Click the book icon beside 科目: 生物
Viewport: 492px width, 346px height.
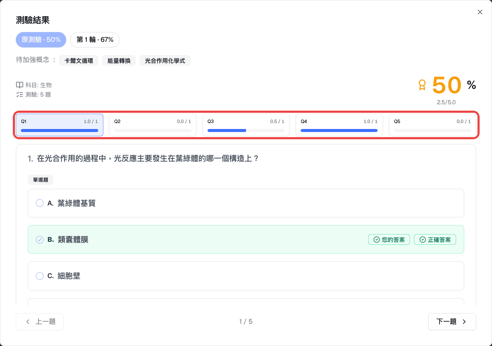pyautogui.click(x=20, y=85)
